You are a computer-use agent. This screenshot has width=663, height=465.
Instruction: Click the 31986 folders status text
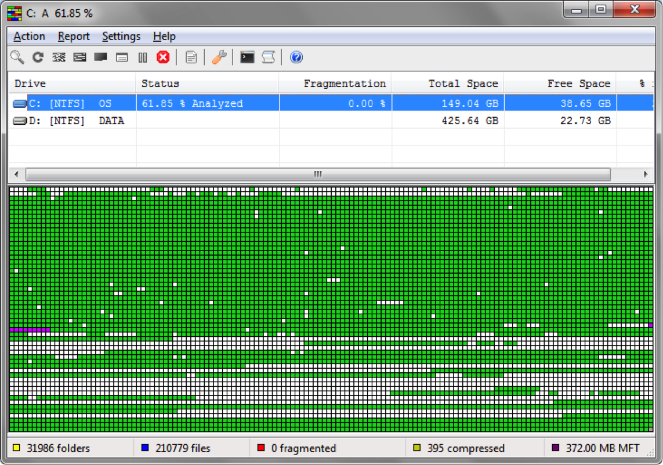(x=59, y=448)
